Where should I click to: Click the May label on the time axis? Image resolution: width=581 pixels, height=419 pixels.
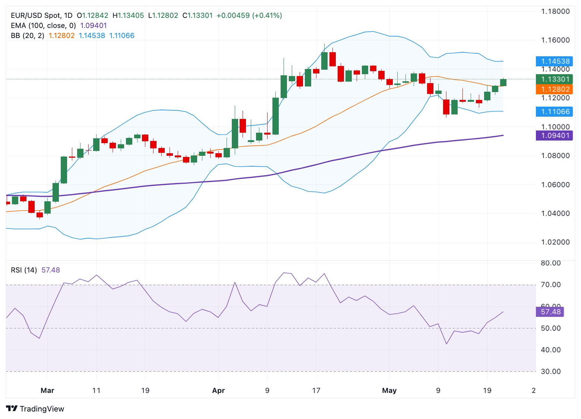point(389,390)
